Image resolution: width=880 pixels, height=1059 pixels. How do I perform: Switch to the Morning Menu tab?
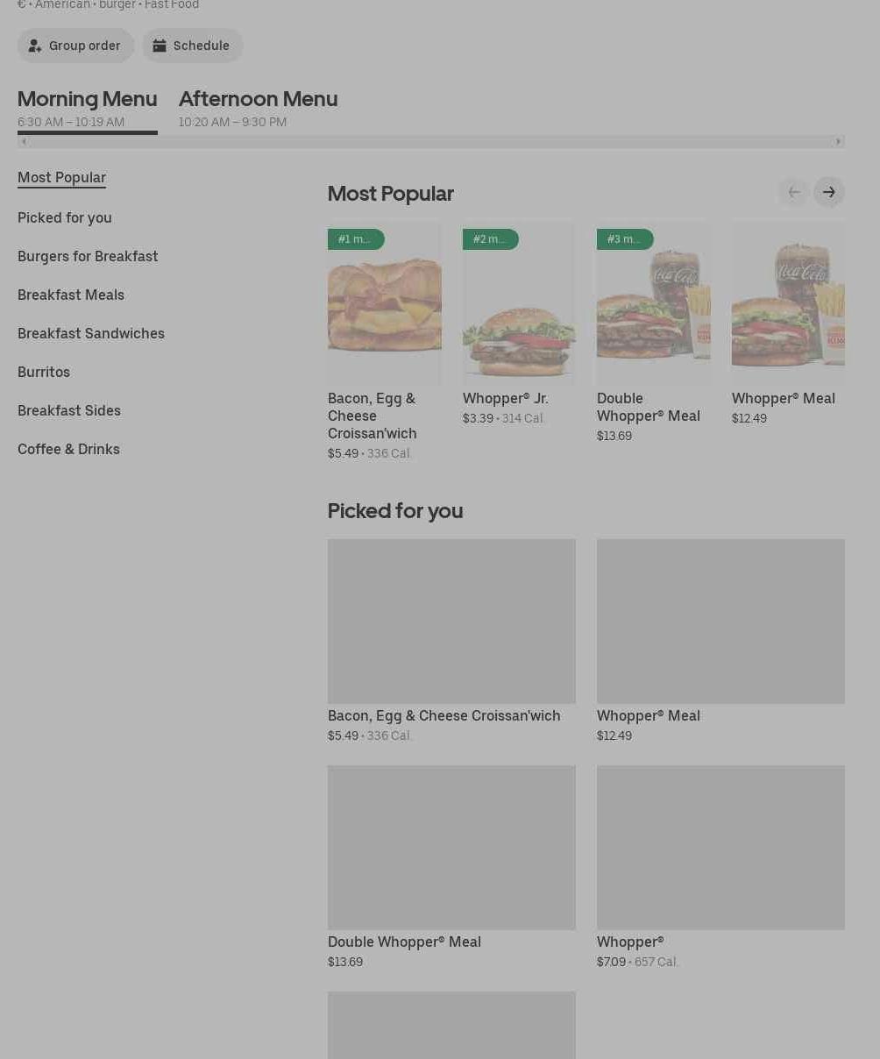[88, 109]
